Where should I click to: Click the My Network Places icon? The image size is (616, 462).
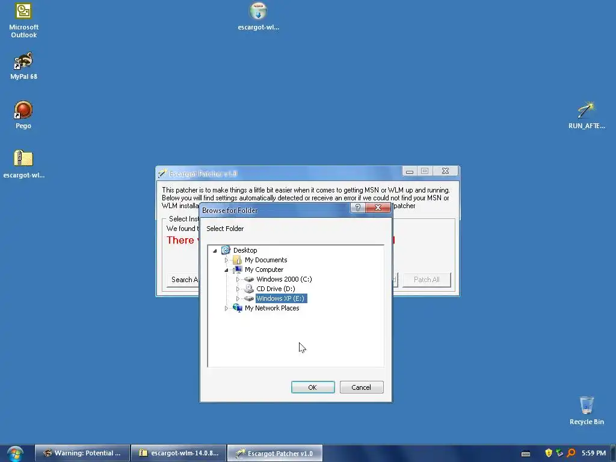237,308
